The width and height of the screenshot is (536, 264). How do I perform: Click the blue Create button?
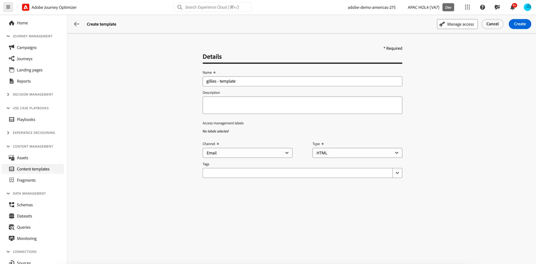520,24
